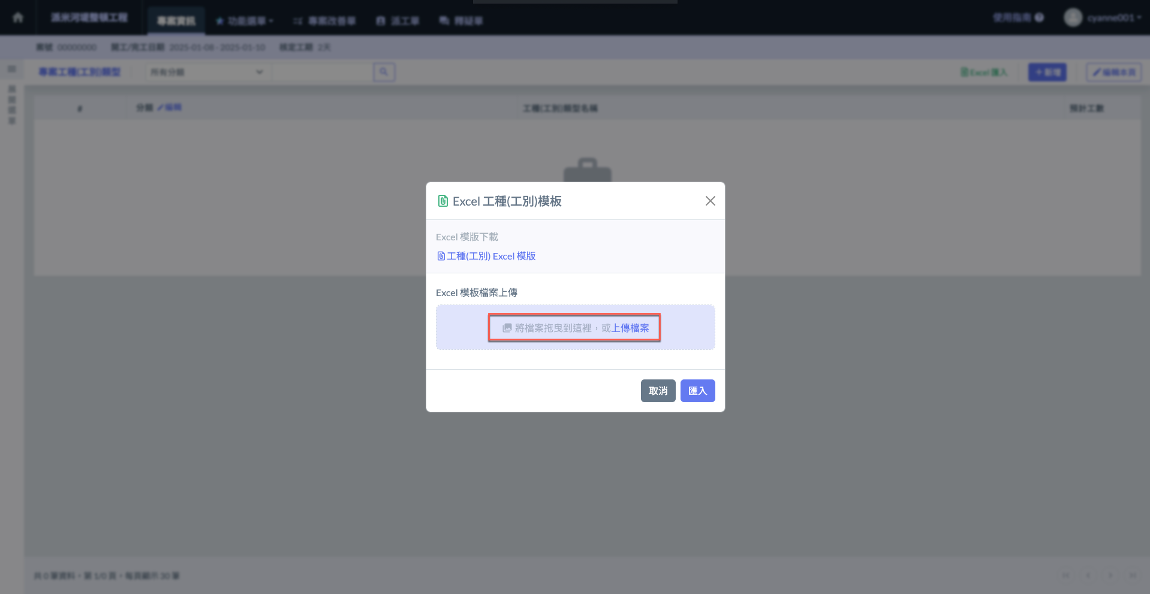Click the pencil edit link beside 分類
This screenshot has width=1150, height=594.
click(x=170, y=107)
